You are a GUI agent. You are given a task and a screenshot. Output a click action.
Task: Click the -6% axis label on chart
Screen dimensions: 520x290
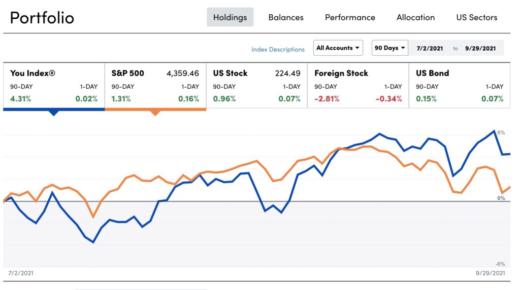click(500, 264)
